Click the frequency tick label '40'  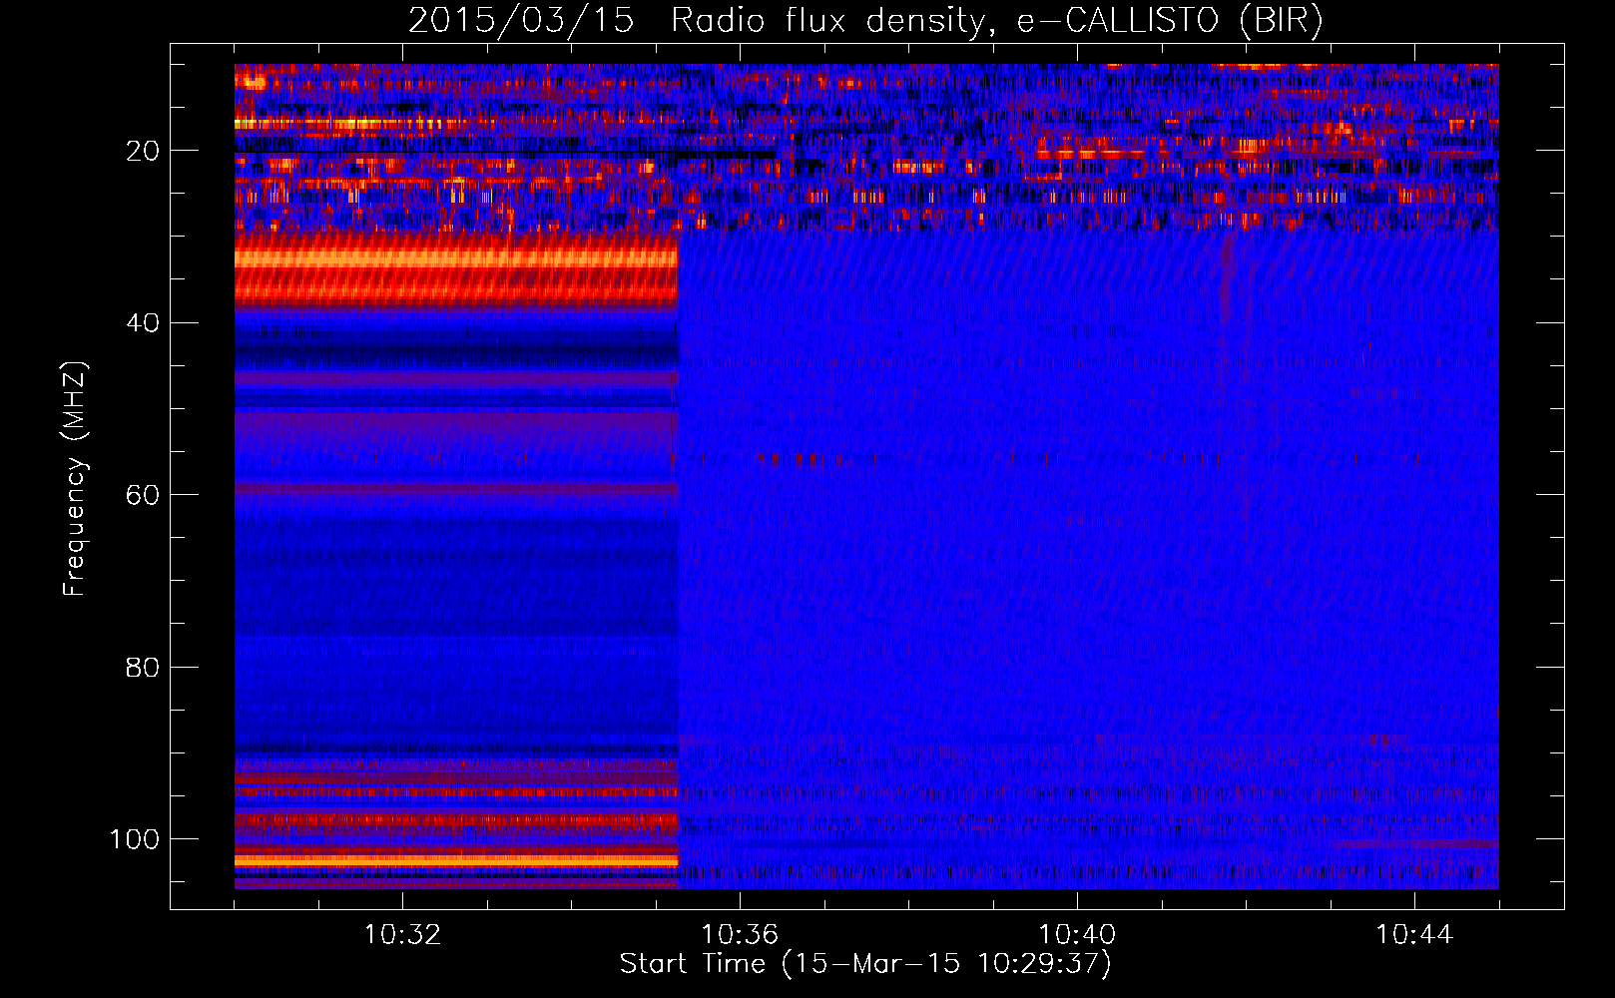pos(144,323)
